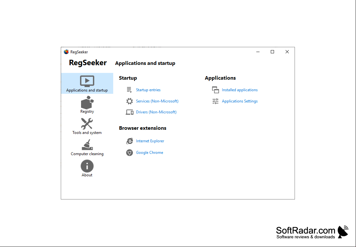Switch to the Computer cleaning label

87,154
